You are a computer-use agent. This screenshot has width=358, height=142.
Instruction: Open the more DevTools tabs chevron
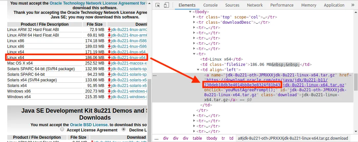point(353,5)
